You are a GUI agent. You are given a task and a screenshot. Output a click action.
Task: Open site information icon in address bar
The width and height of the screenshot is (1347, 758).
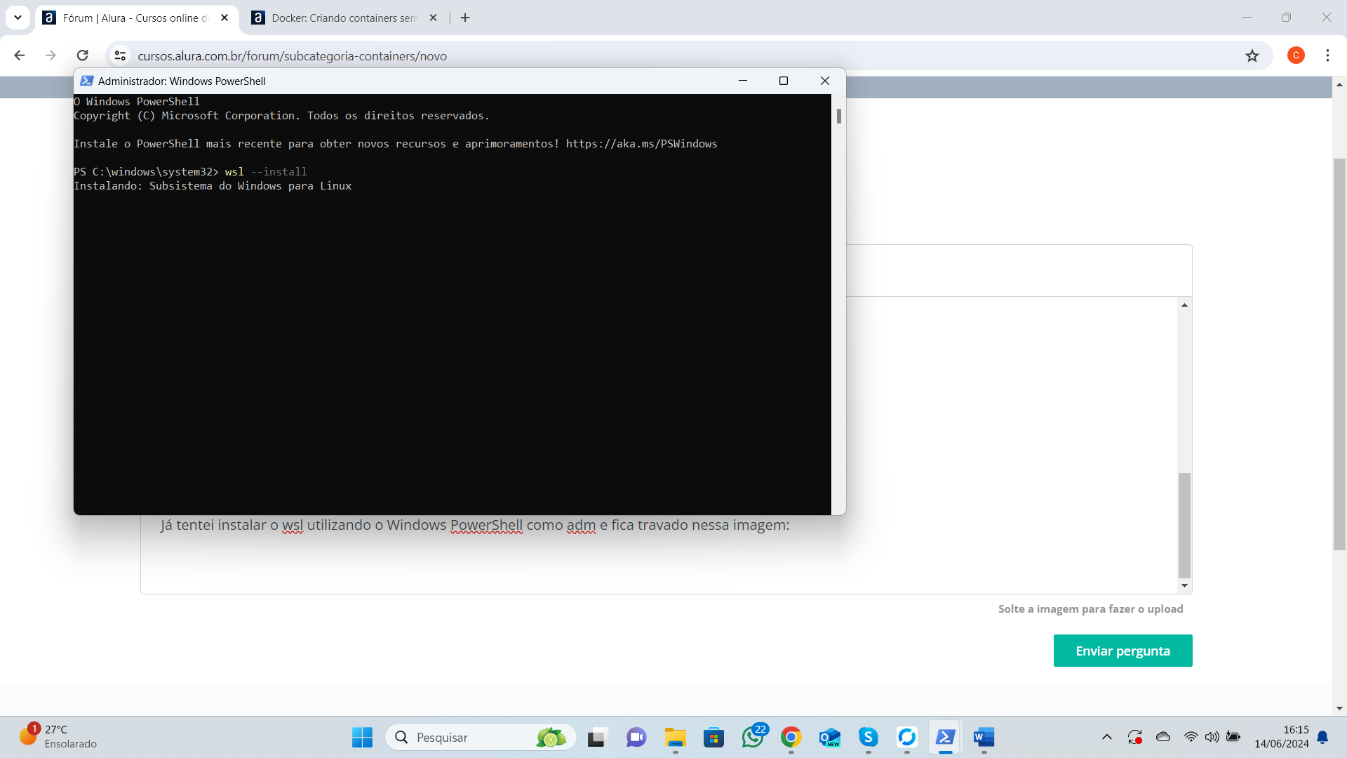pos(120,55)
